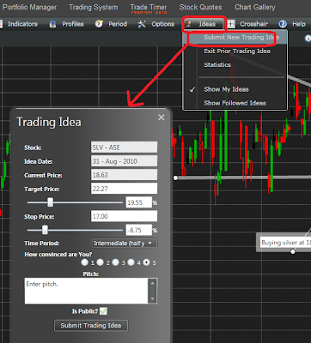
Task: Click the target percent field 19.55
Action: pos(139,202)
